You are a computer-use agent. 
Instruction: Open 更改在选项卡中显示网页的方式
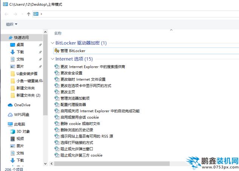point(86,86)
